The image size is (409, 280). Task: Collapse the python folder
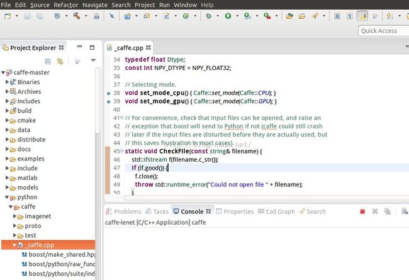click(x=7, y=197)
